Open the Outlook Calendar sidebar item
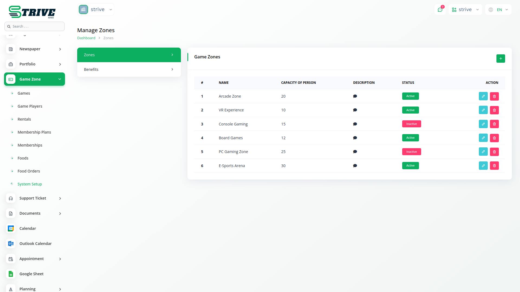The image size is (520, 292). pyautogui.click(x=35, y=244)
